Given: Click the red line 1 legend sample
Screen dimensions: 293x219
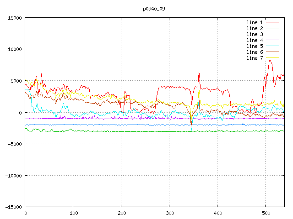Looking at the screenshot, I should [x=273, y=22].
